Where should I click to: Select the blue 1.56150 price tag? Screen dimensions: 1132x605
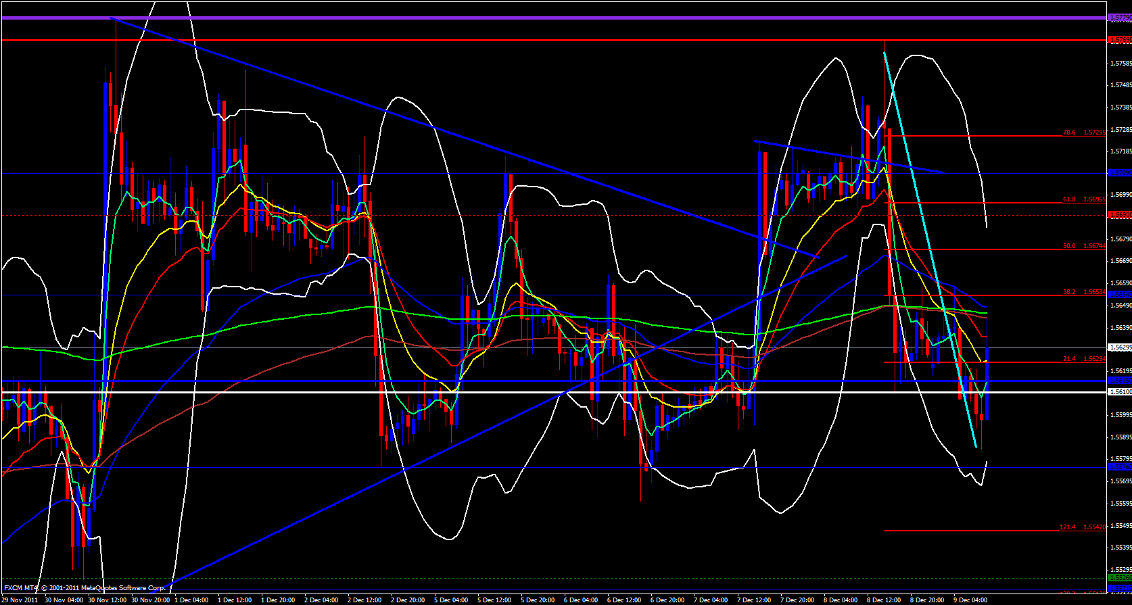click(x=1119, y=381)
